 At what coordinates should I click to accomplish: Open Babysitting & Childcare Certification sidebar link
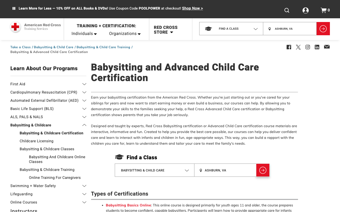[52, 133]
